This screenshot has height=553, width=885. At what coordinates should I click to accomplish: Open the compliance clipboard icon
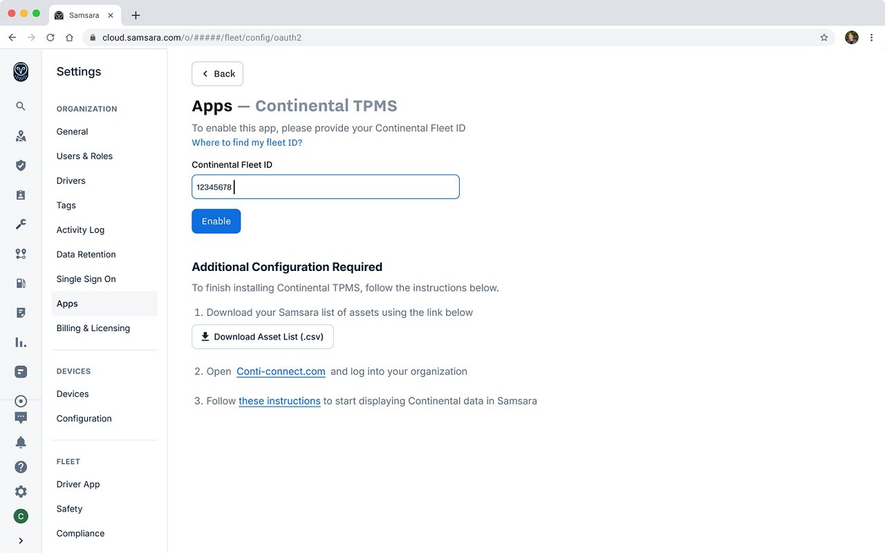21,195
